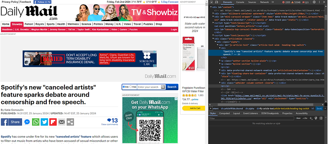The width and height of the screenshot is (328, 144).
Task: Expand the adHolder column-content div
Action: tap(220, 83)
